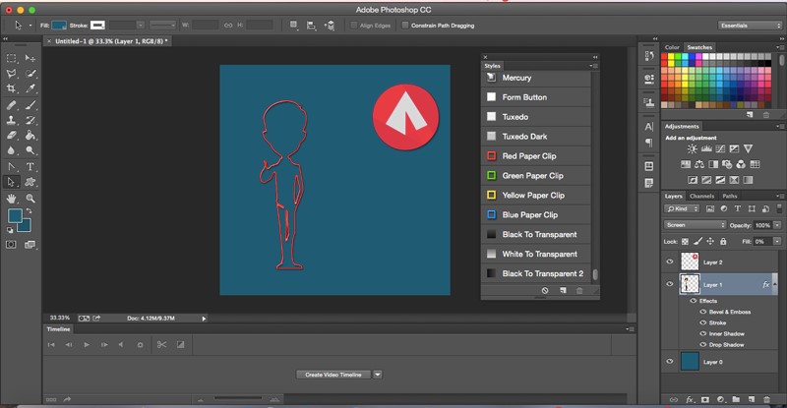The height and width of the screenshot is (408, 787).
Task: Select the Direct Selection tool
Action: pyautogui.click(x=11, y=182)
